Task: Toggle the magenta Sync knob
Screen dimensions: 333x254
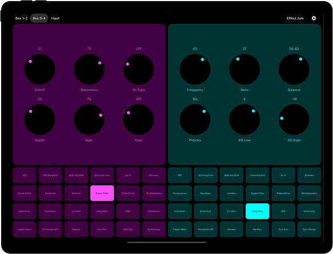Action: [x=138, y=120]
